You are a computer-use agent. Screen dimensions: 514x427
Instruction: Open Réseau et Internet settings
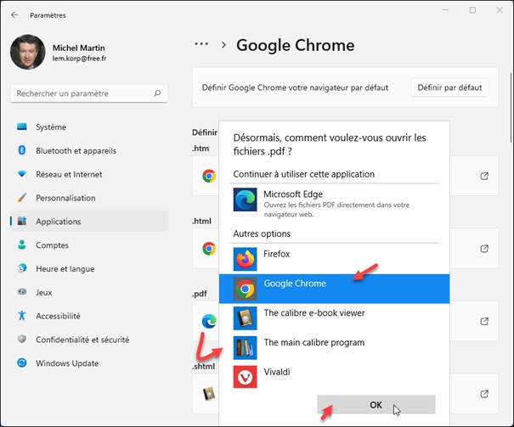click(x=69, y=174)
